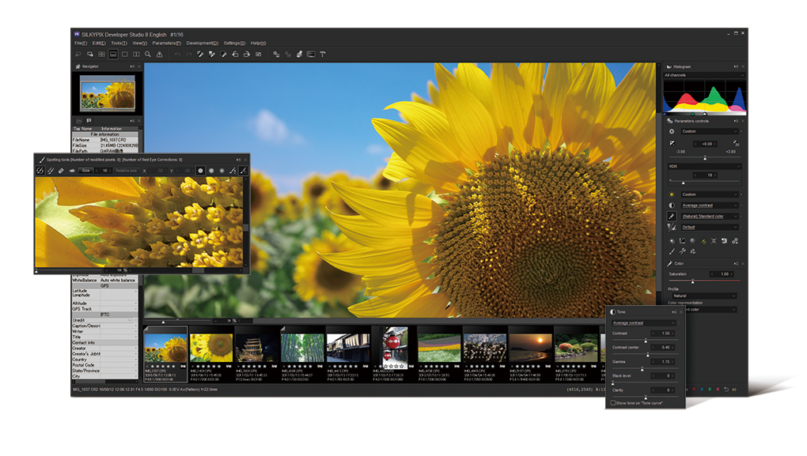Open the Spotting tools eraser icon
Screen dimensions: 807x456
[x=60, y=171]
